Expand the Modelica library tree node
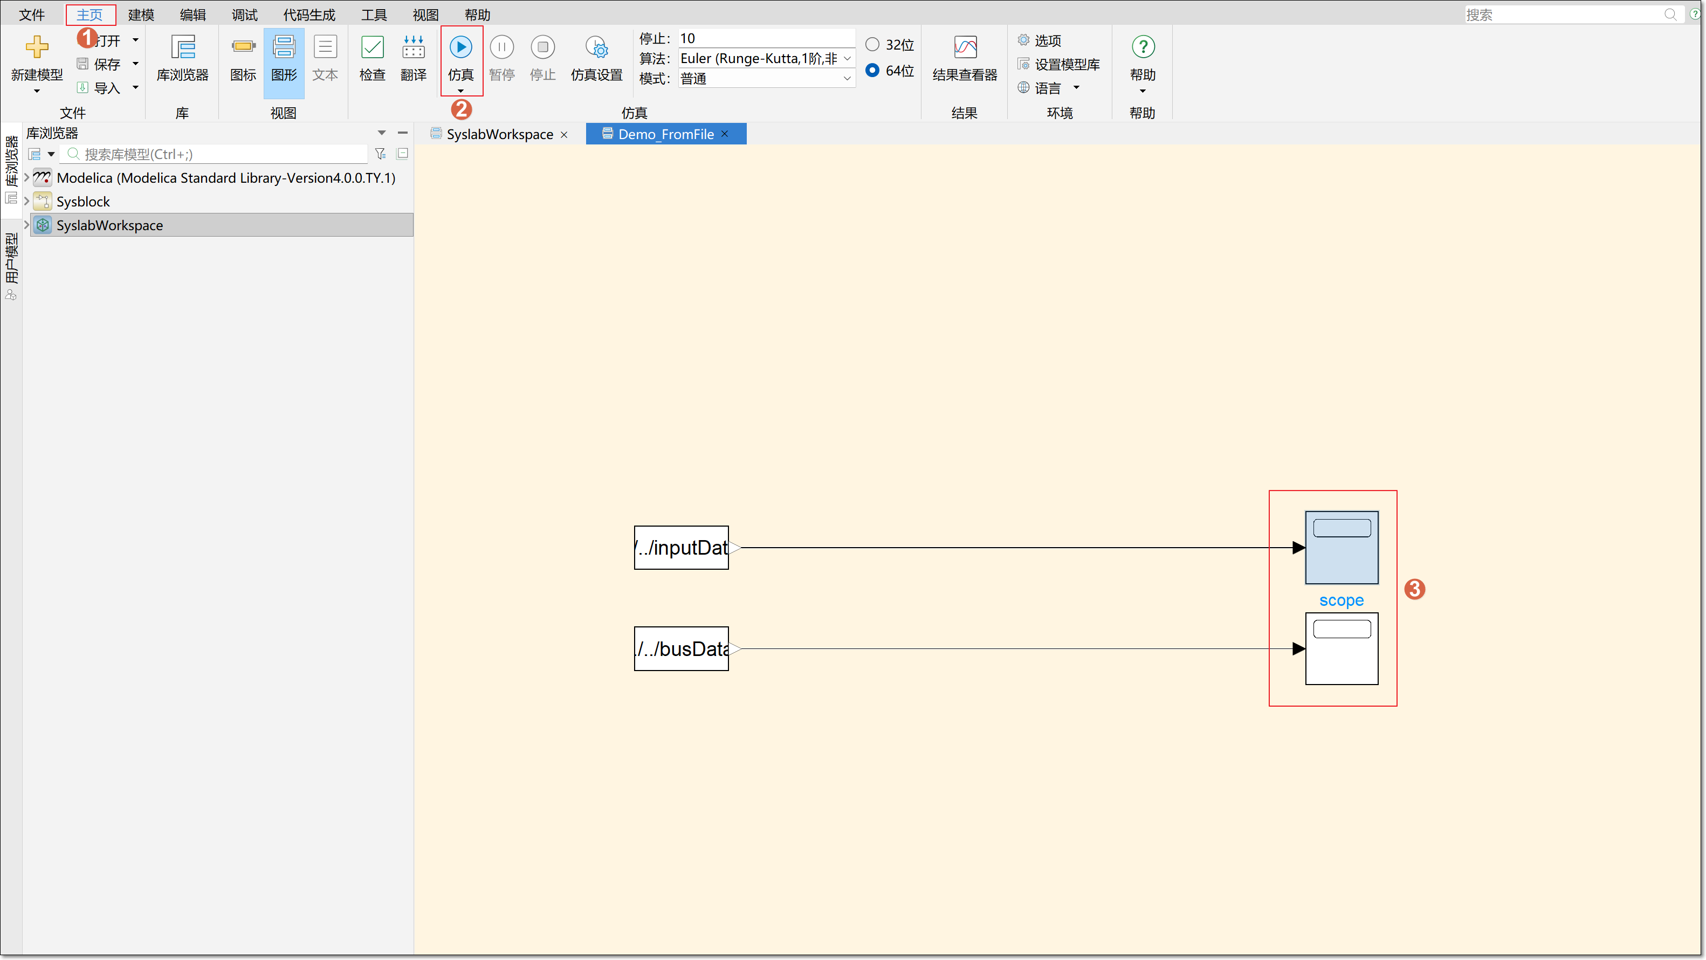The image size is (1706, 960). click(x=26, y=177)
